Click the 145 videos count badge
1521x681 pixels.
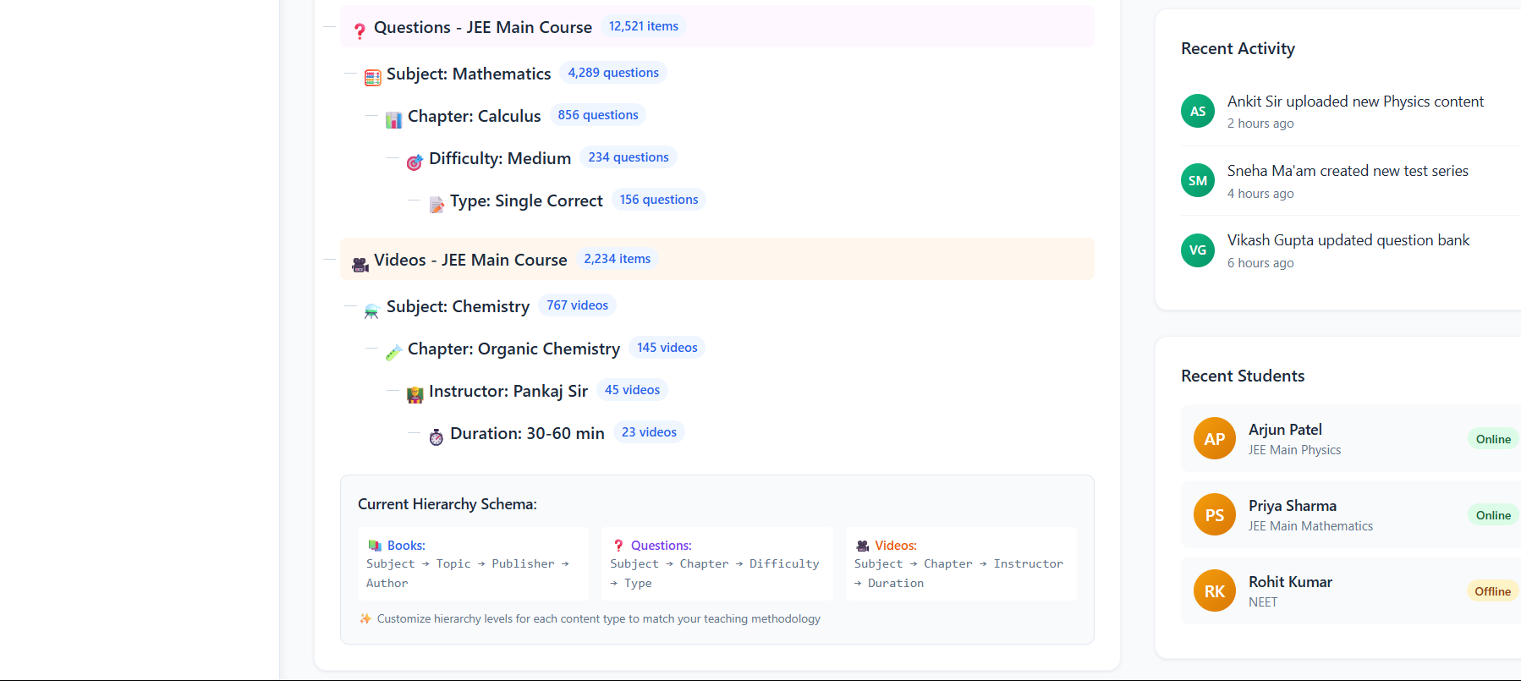(x=667, y=348)
